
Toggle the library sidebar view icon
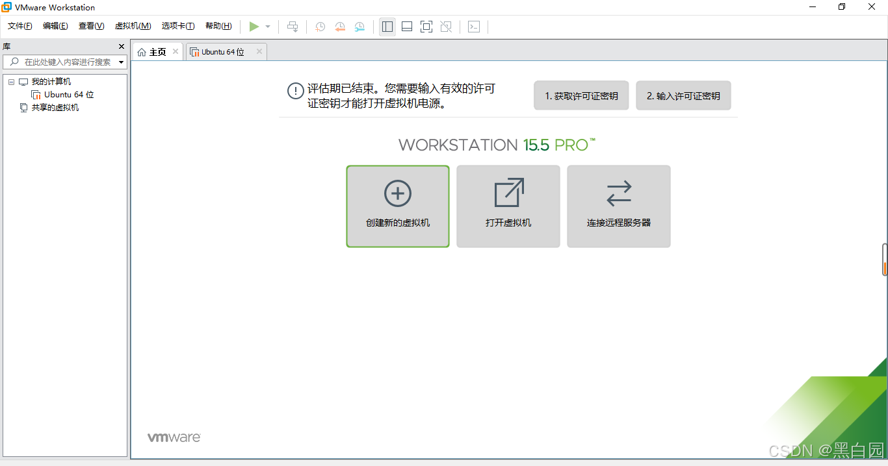[x=387, y=27]
